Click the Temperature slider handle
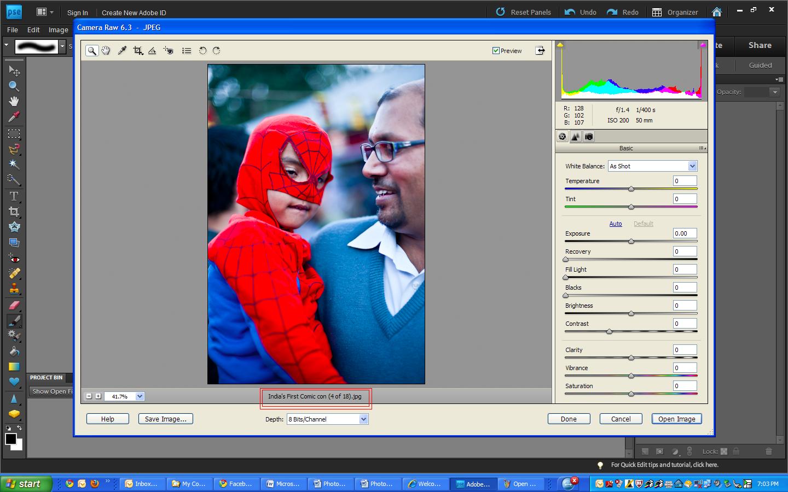788x492 pixels. tap(631, 189)
